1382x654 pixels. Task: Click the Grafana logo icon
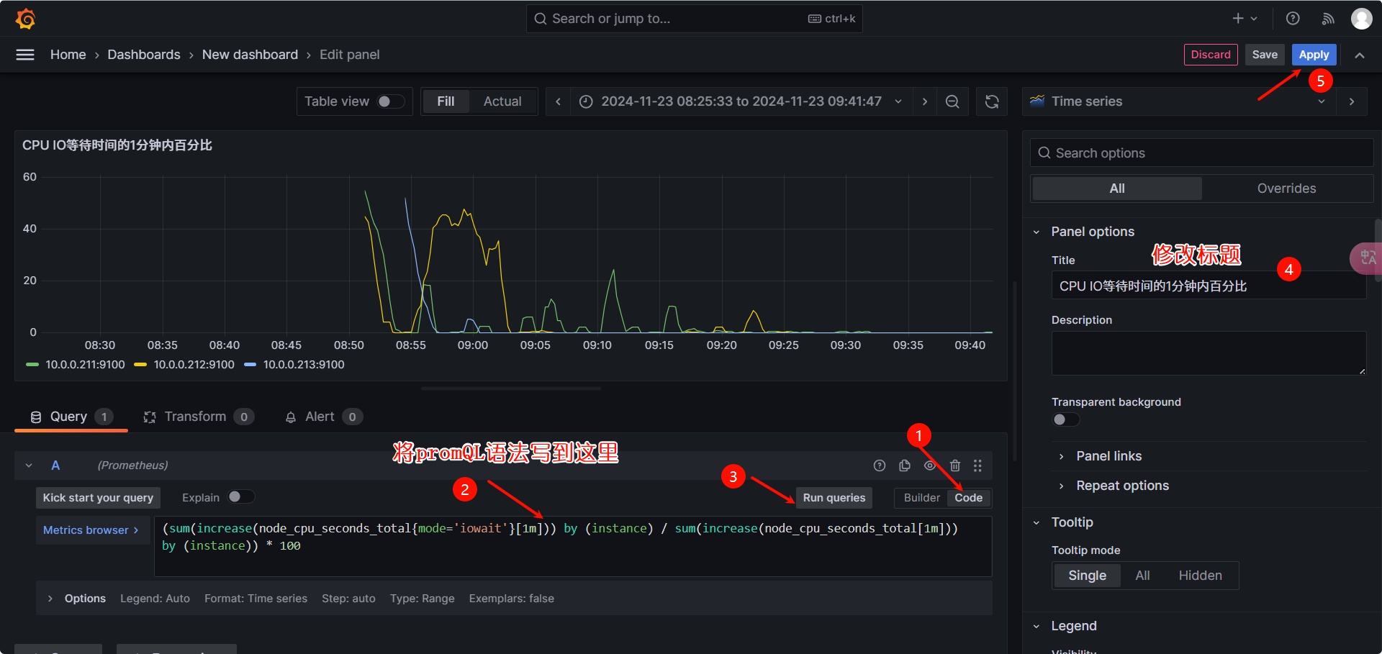(26, 19)
